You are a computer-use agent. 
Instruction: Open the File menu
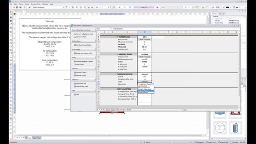click(x=11, y=4)
